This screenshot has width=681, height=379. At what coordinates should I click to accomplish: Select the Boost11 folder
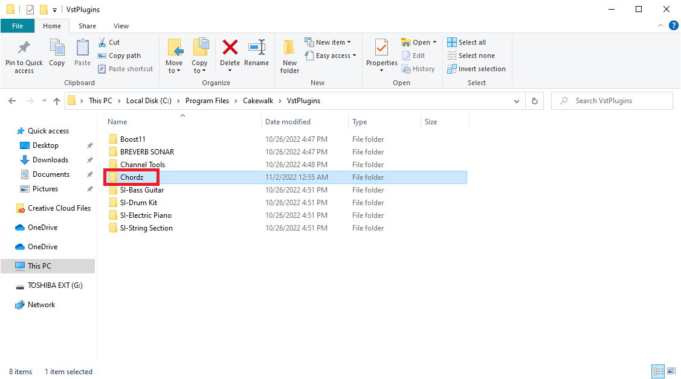click(132, 139)
